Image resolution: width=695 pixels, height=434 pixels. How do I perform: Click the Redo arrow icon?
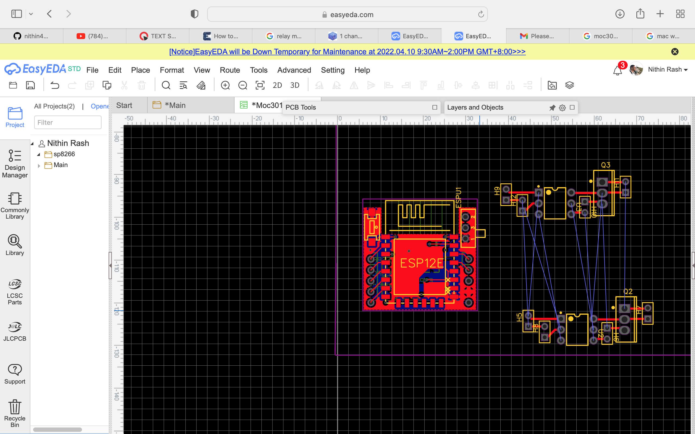[72, 85]
